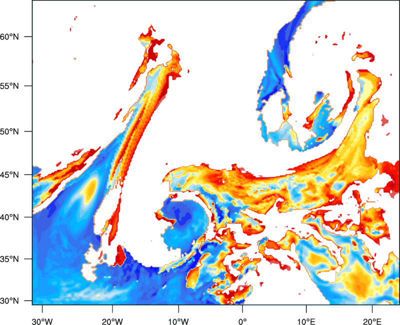Click the 20°W longitude label
Screen dimensions: 400x325
click(x=112, y=321)
